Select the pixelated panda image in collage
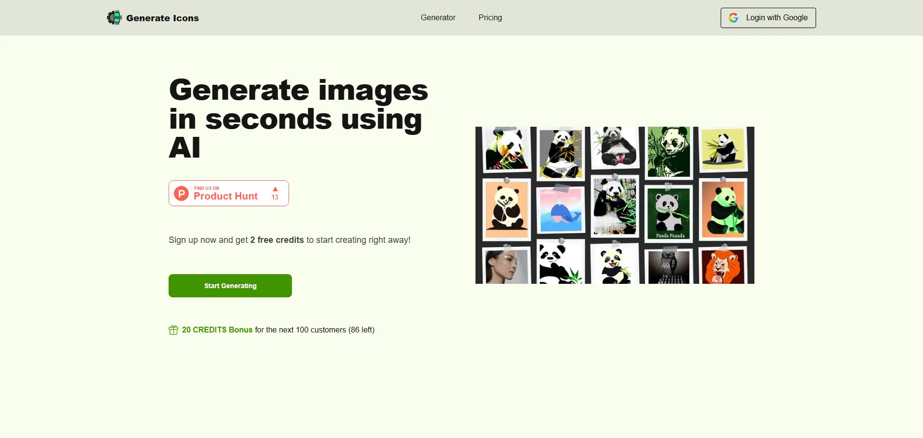This screenshot has width=923, height=438. (x=615, y=206)
